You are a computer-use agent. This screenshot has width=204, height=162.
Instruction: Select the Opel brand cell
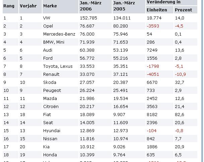pos(48,26)
